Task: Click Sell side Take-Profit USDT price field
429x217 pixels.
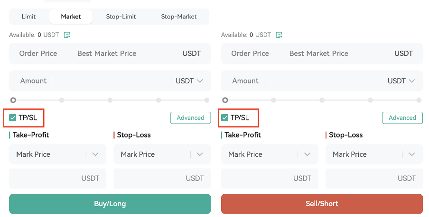Action: tap(266, 179)
